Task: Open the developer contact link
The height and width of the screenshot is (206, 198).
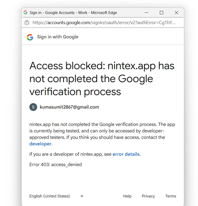Action: tap(40, 144)
